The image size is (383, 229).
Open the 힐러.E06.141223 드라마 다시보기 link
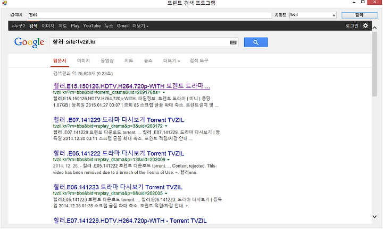(x=118, y=187)
